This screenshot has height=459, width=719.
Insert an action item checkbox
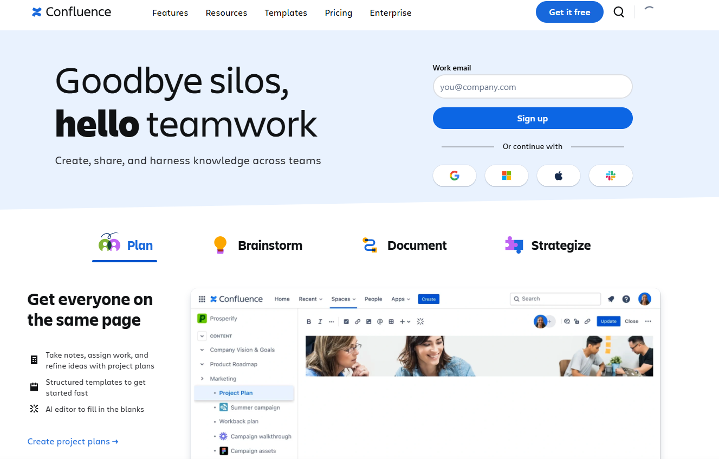[346, 321]
